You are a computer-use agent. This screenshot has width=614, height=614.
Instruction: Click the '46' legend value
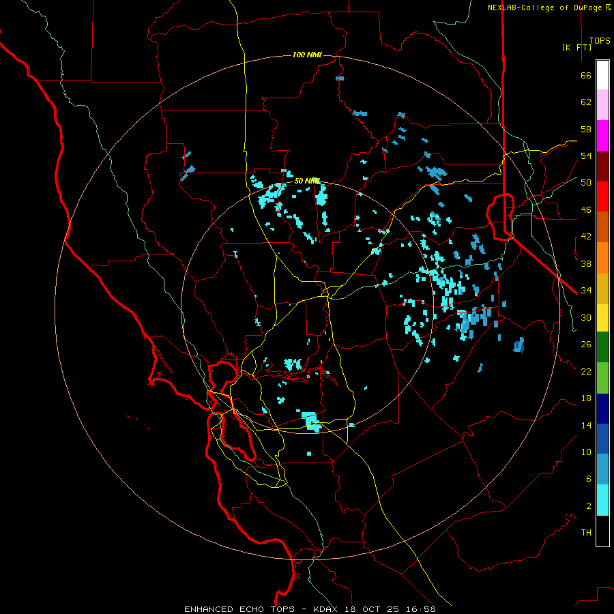tap(586, 210)
